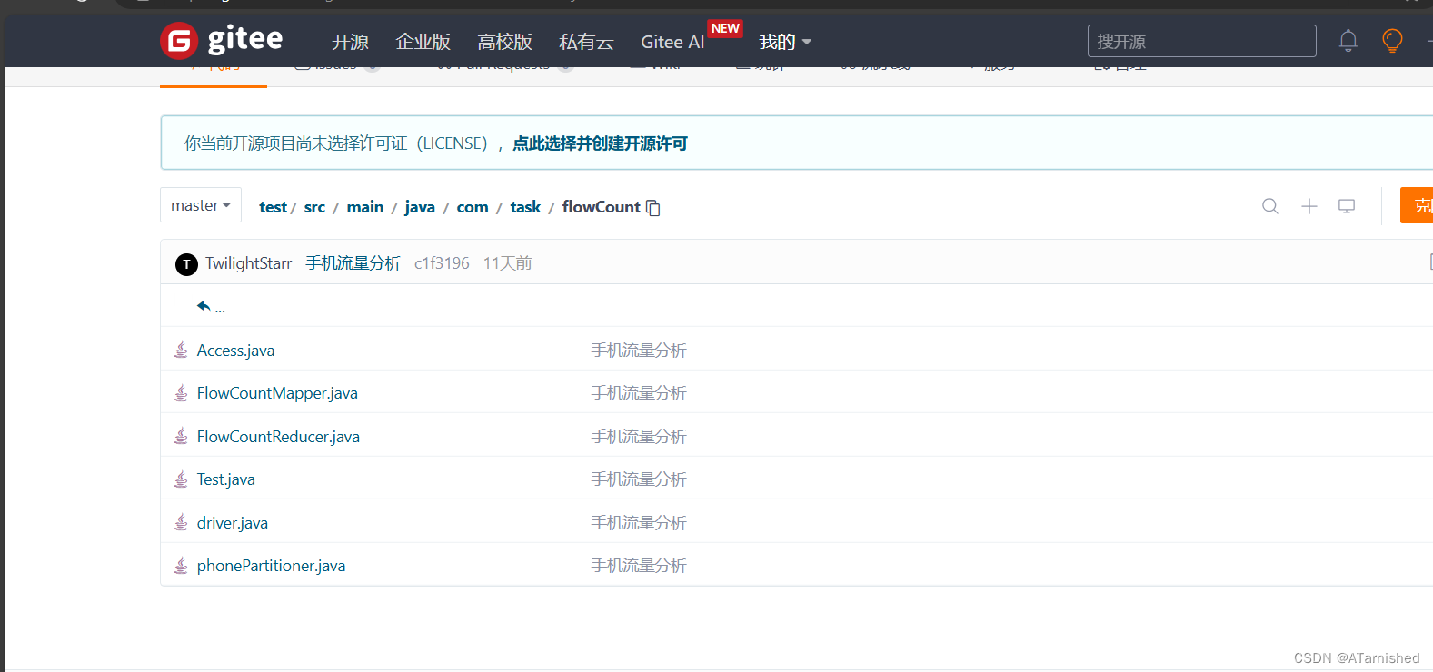Image resolution: width=1433 pixels, height=672 pixels.
Task: Open the Web IDE monitor icon
Action: (1347, 206)
